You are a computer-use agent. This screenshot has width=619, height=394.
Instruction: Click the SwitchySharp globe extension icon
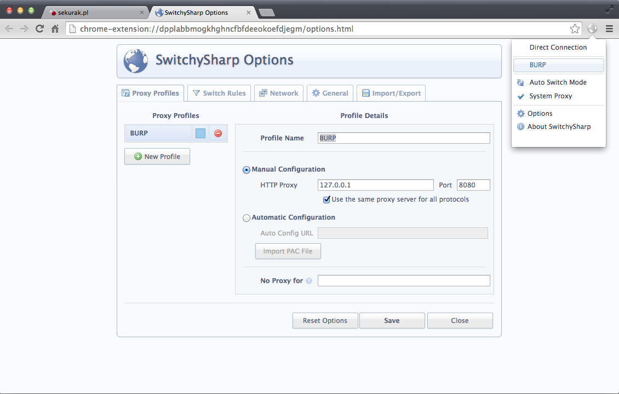click(x=592, y=28)
